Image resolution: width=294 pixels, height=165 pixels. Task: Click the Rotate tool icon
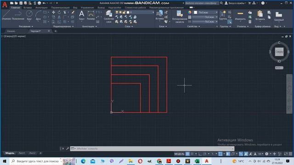(59, 12)
